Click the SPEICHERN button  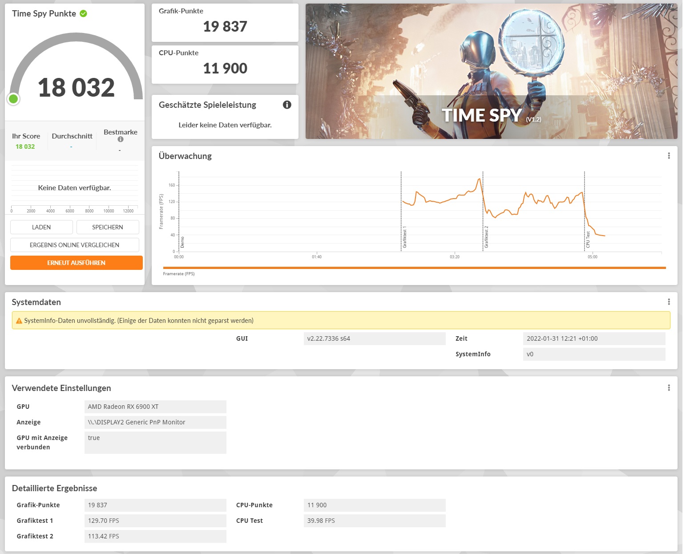coord(108,227)
